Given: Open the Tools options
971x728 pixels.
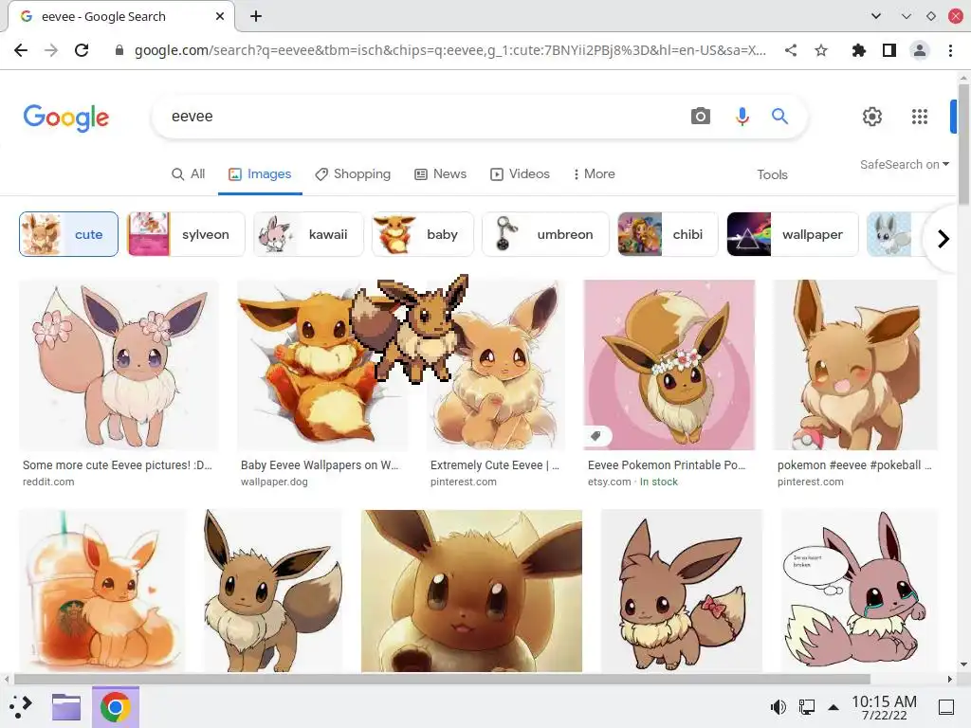Looking at the screenshot, I should [x=772, y=174].
